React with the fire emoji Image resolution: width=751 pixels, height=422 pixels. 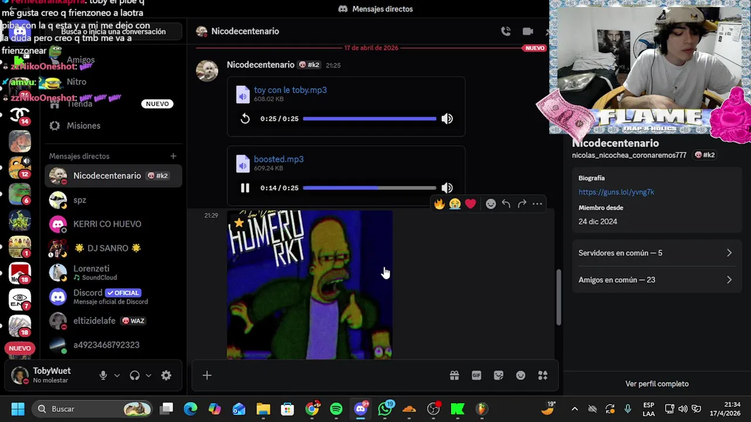(x=439, y=204)
